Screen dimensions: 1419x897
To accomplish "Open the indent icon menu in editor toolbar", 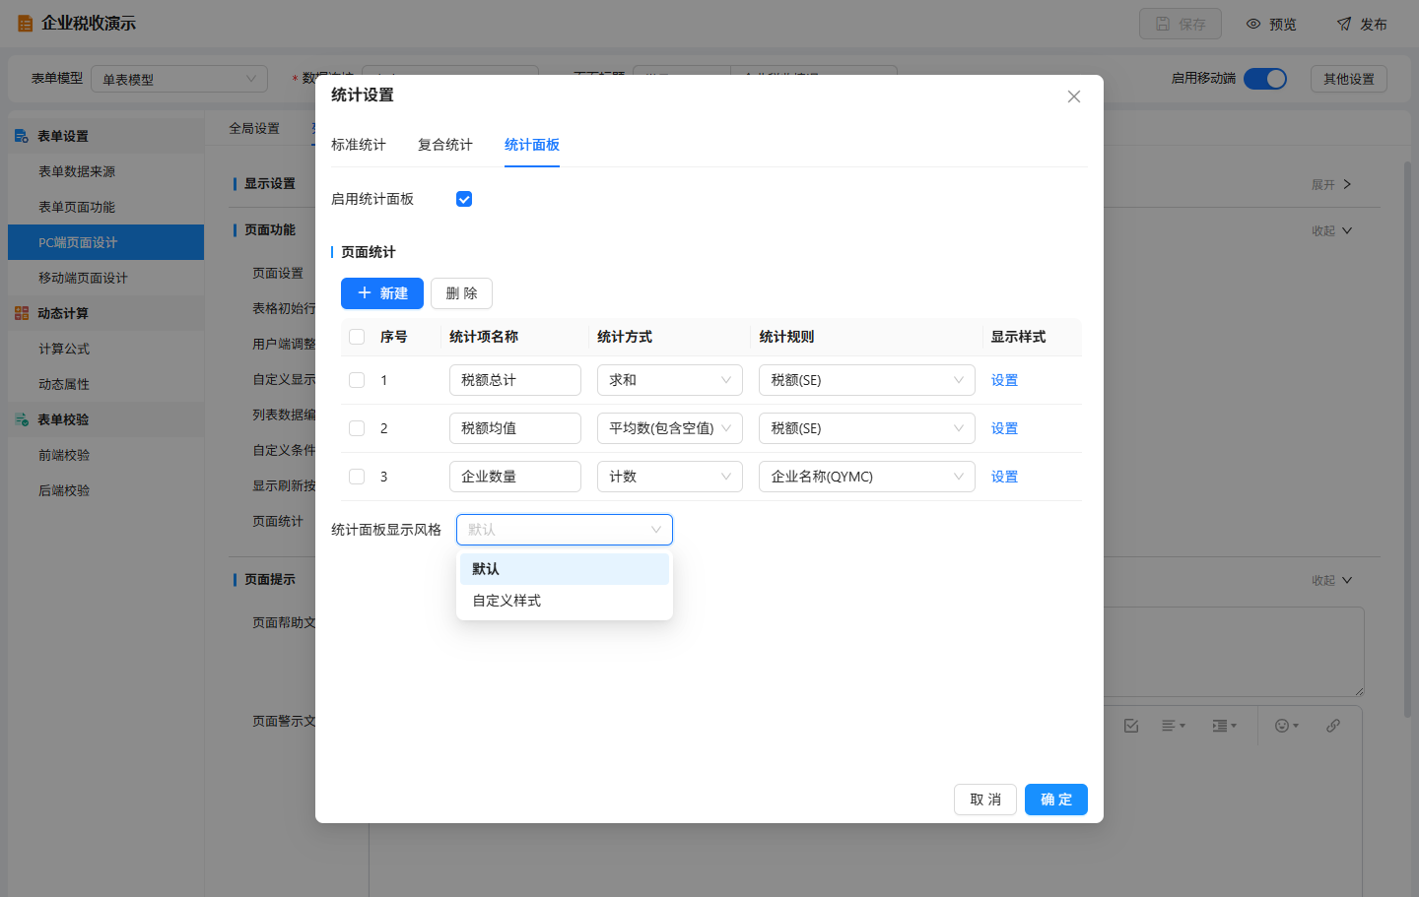I will tap(1225, 726).
